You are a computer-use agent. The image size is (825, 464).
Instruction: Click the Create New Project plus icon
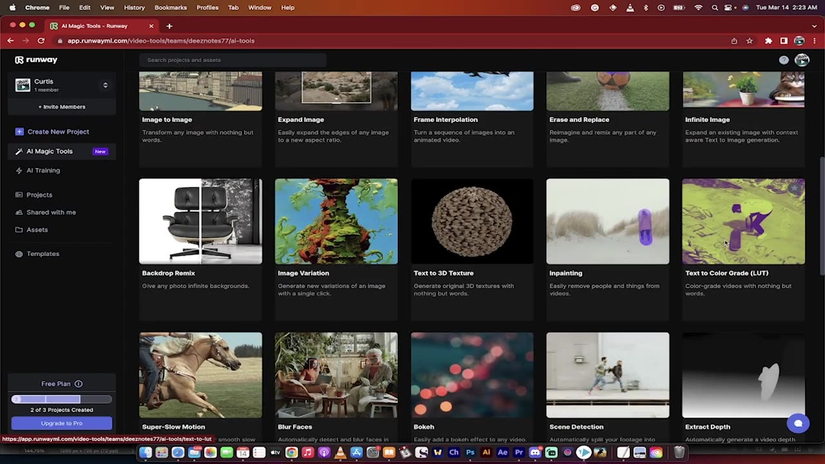[x=19, y=131]
